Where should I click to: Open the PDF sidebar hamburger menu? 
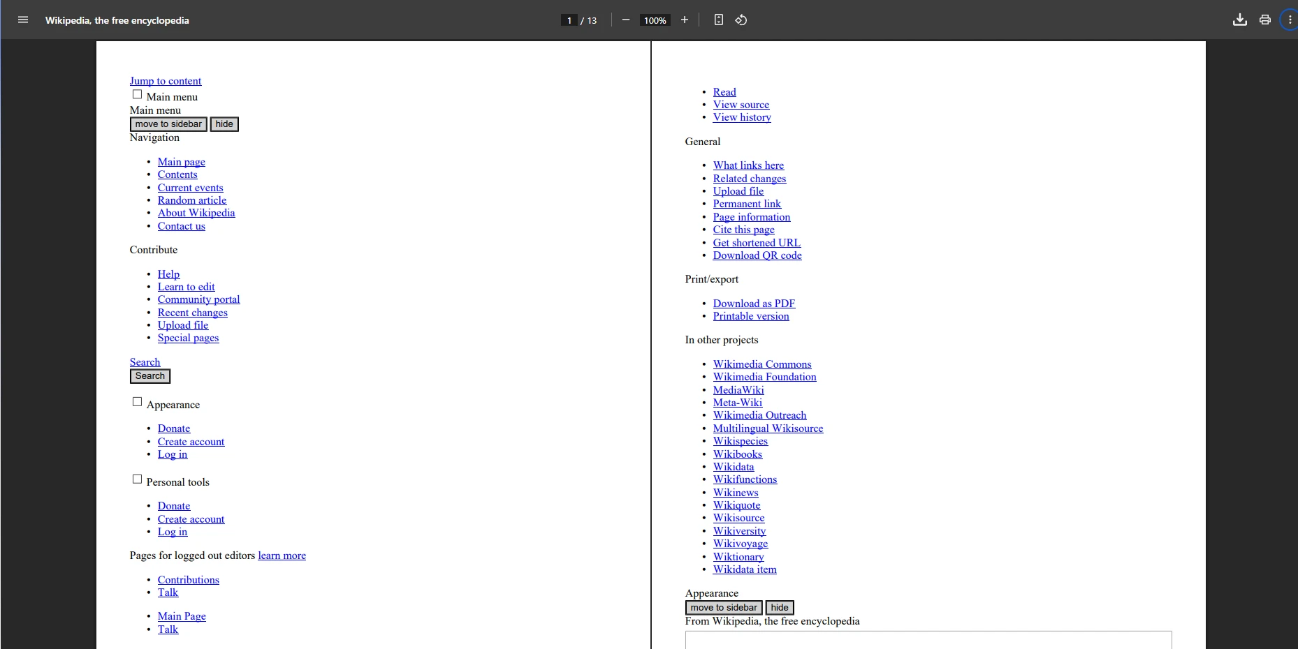pyautogui.click(x=23, y=20)
